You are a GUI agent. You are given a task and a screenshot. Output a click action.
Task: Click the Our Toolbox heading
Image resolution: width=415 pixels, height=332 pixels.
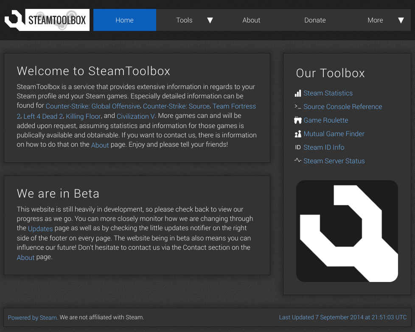330,73
